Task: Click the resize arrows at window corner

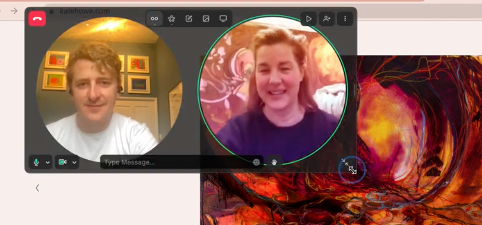Action: pos(352,169)
